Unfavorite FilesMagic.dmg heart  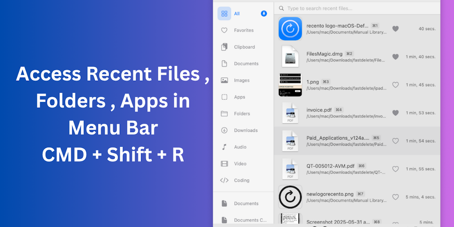pyautogui.click(x=395, y=57)
